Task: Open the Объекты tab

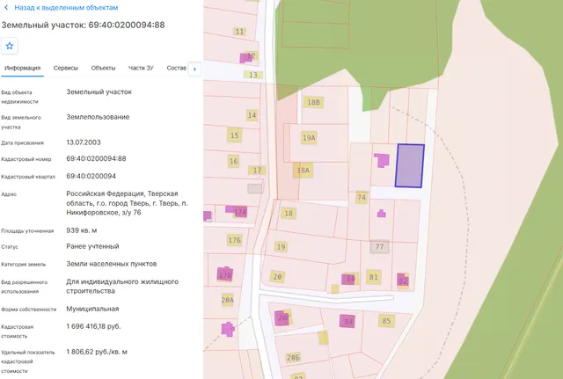Action: point(104,68)
